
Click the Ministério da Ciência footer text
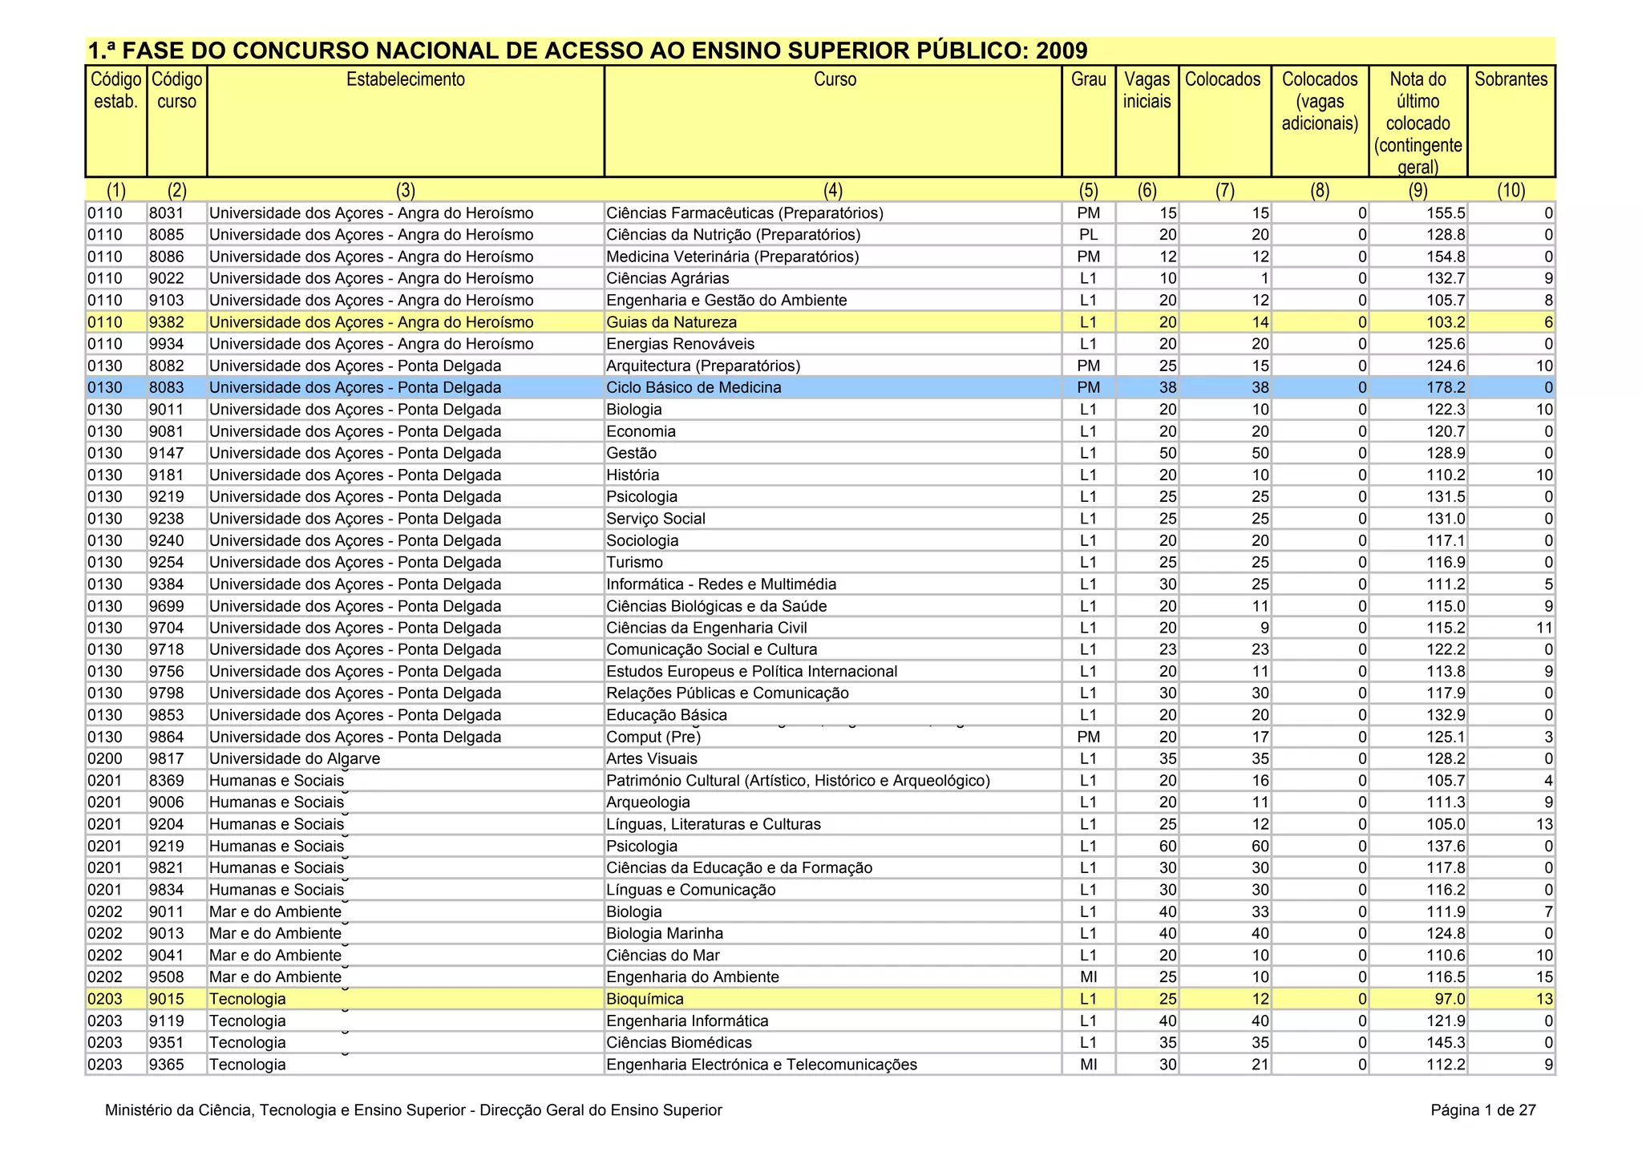tap(413, 1110)
